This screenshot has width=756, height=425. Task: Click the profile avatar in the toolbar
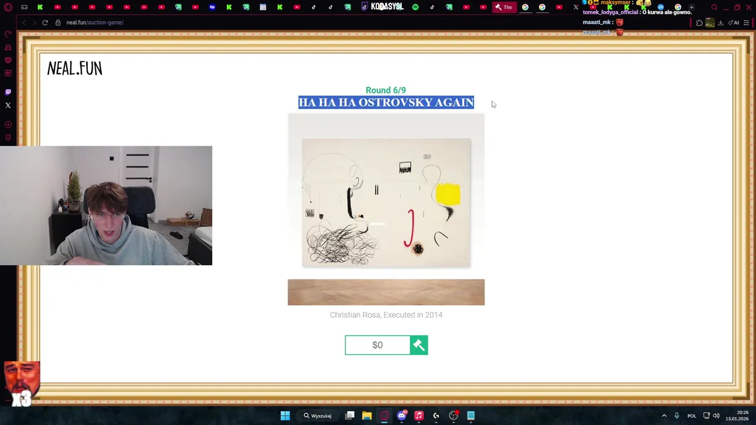click(710, 22)
